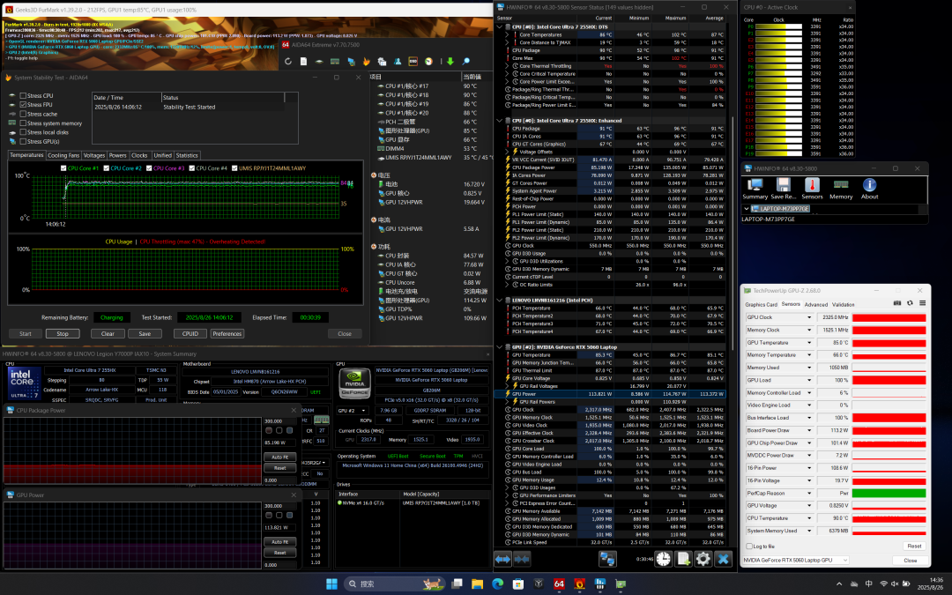Click the Windows Start button

pos(331,584)
